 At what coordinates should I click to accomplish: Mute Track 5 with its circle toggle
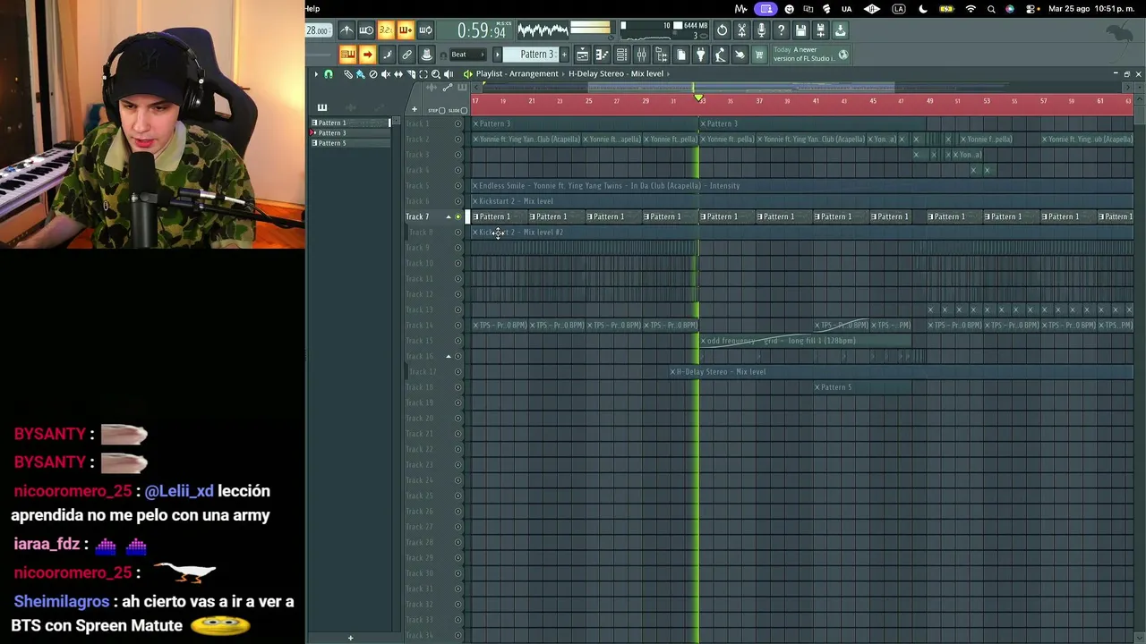(458, 186)
